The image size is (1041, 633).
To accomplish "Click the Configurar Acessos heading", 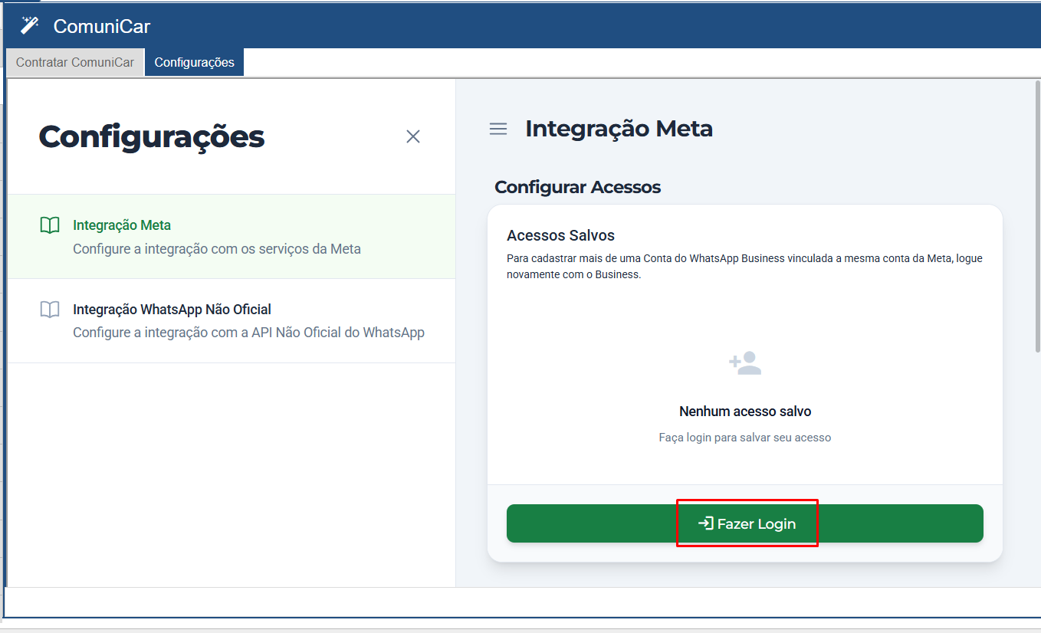I will 578,187.
